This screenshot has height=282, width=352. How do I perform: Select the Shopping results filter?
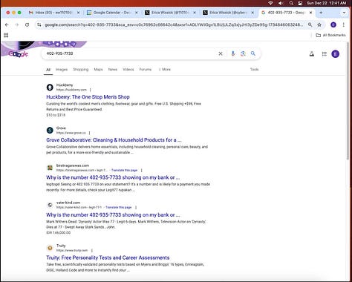(x=81, y=70)
